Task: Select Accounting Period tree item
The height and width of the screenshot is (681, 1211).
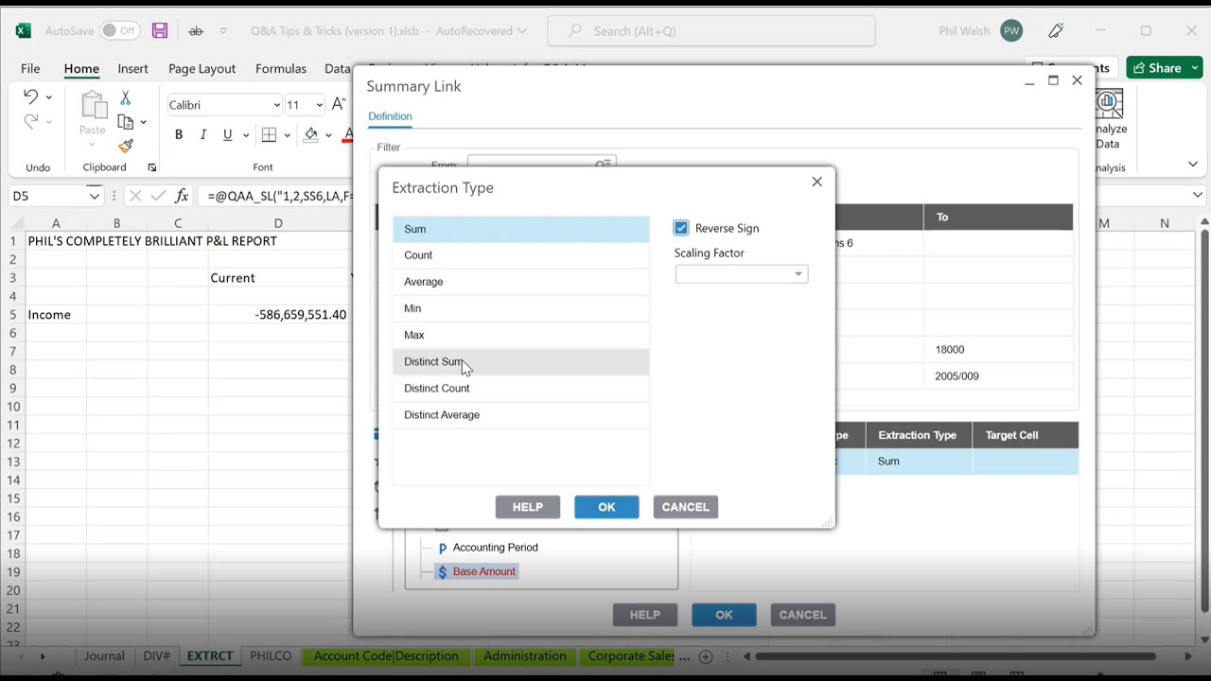Action: [x=495, y=548]
